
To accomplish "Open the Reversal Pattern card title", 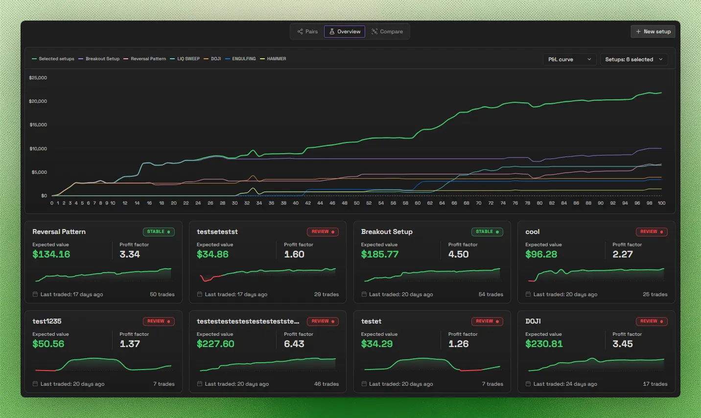I will click(59, 232).
